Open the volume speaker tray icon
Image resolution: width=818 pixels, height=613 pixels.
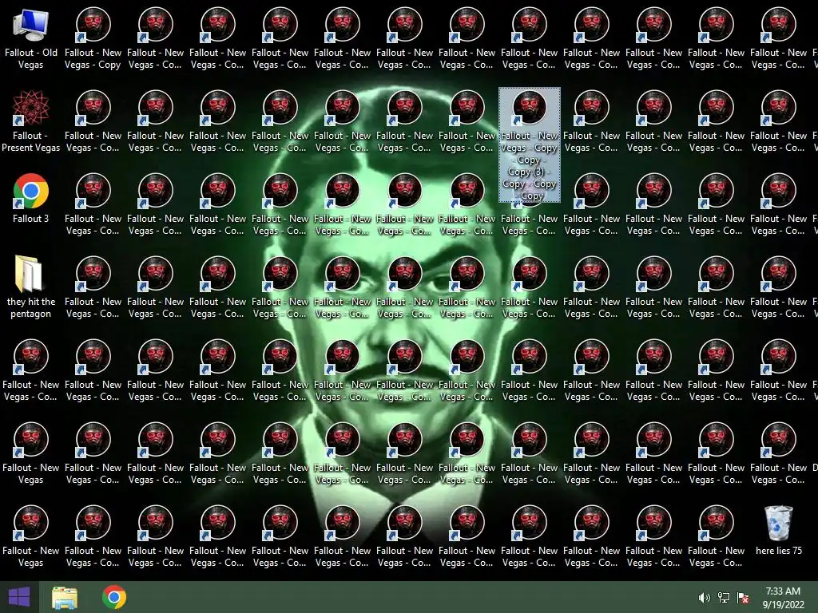click(x=704, y=598)
